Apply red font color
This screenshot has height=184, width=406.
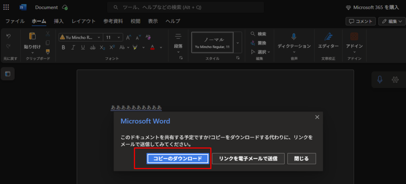pyautogui.click(x=152, y=47)
